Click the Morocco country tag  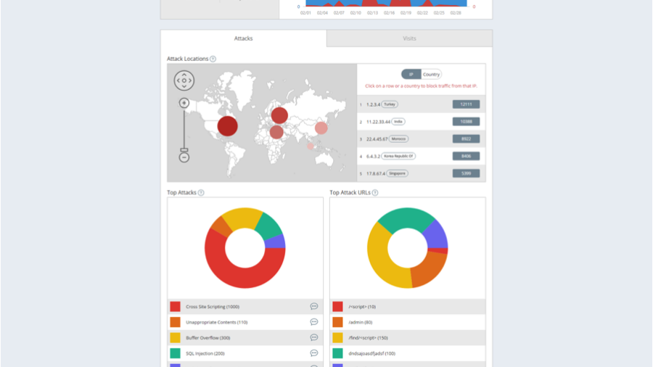pyautogui.click(x=398, y=139)
